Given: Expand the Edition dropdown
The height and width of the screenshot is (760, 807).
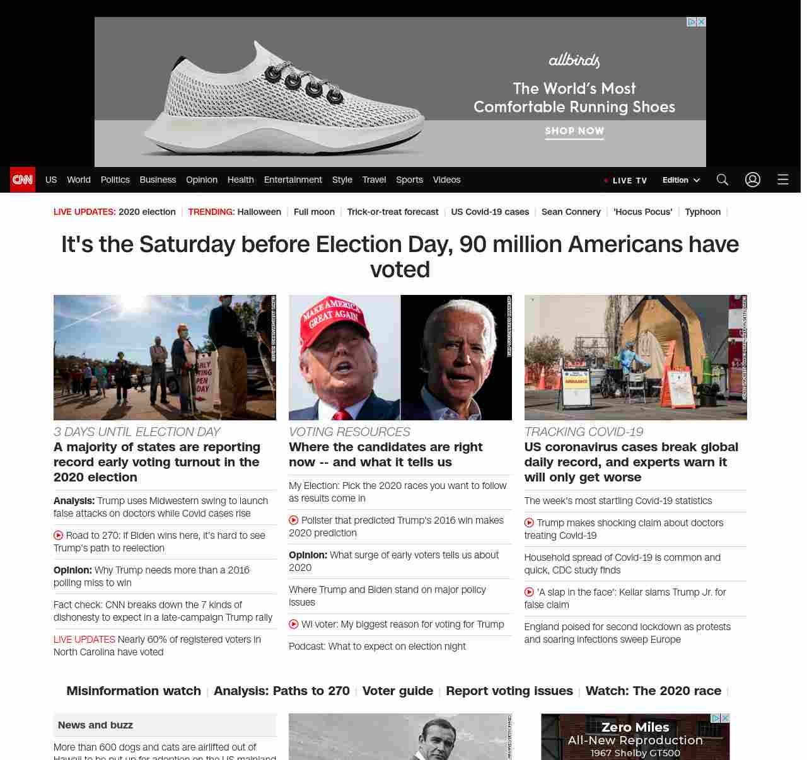Looking at the screenshot, I should (681, 180).
